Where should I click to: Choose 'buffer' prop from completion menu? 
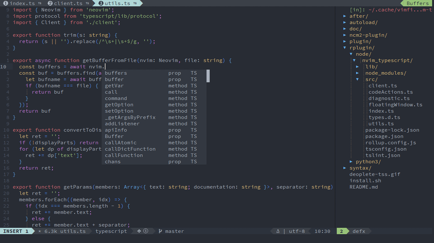(154, 79)
